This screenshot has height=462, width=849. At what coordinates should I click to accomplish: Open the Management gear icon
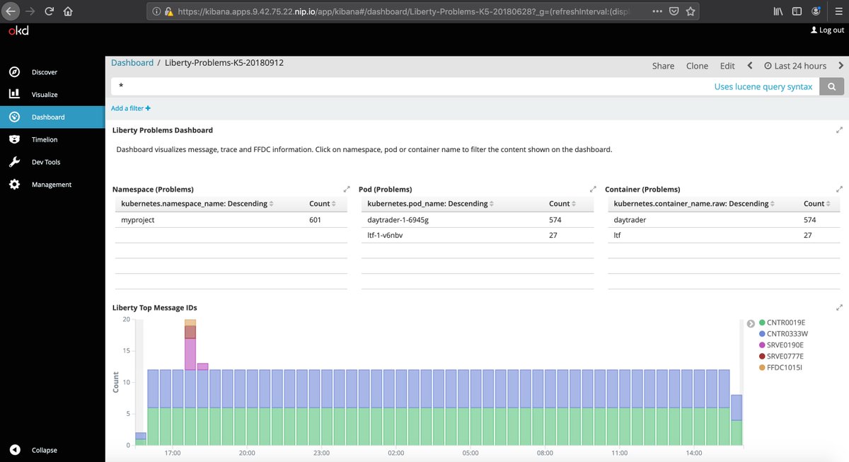coord(14,185)
